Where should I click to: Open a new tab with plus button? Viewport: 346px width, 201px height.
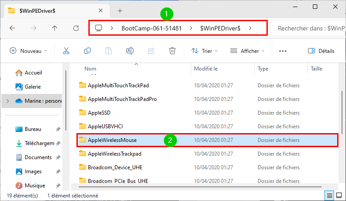120,11
